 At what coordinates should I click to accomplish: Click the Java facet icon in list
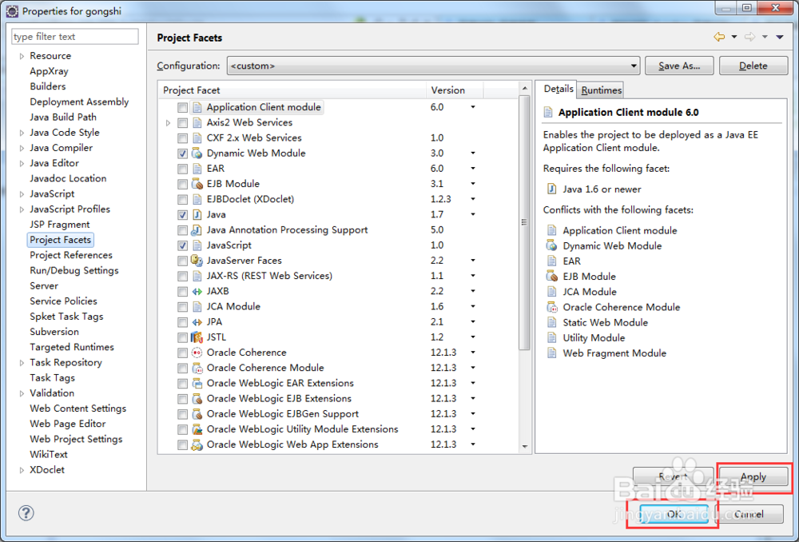coord(197,215)
